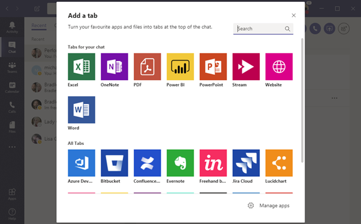The height and width of the screenshot is (224, 361).
Task: Select the Stream app tile
Action: (246, 66)
